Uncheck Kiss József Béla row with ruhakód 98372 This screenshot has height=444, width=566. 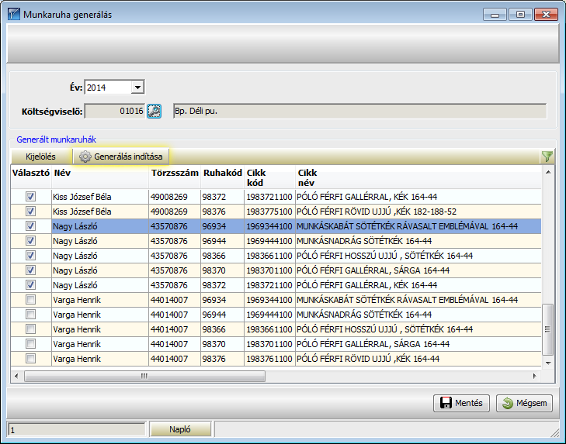coord(31,196)
